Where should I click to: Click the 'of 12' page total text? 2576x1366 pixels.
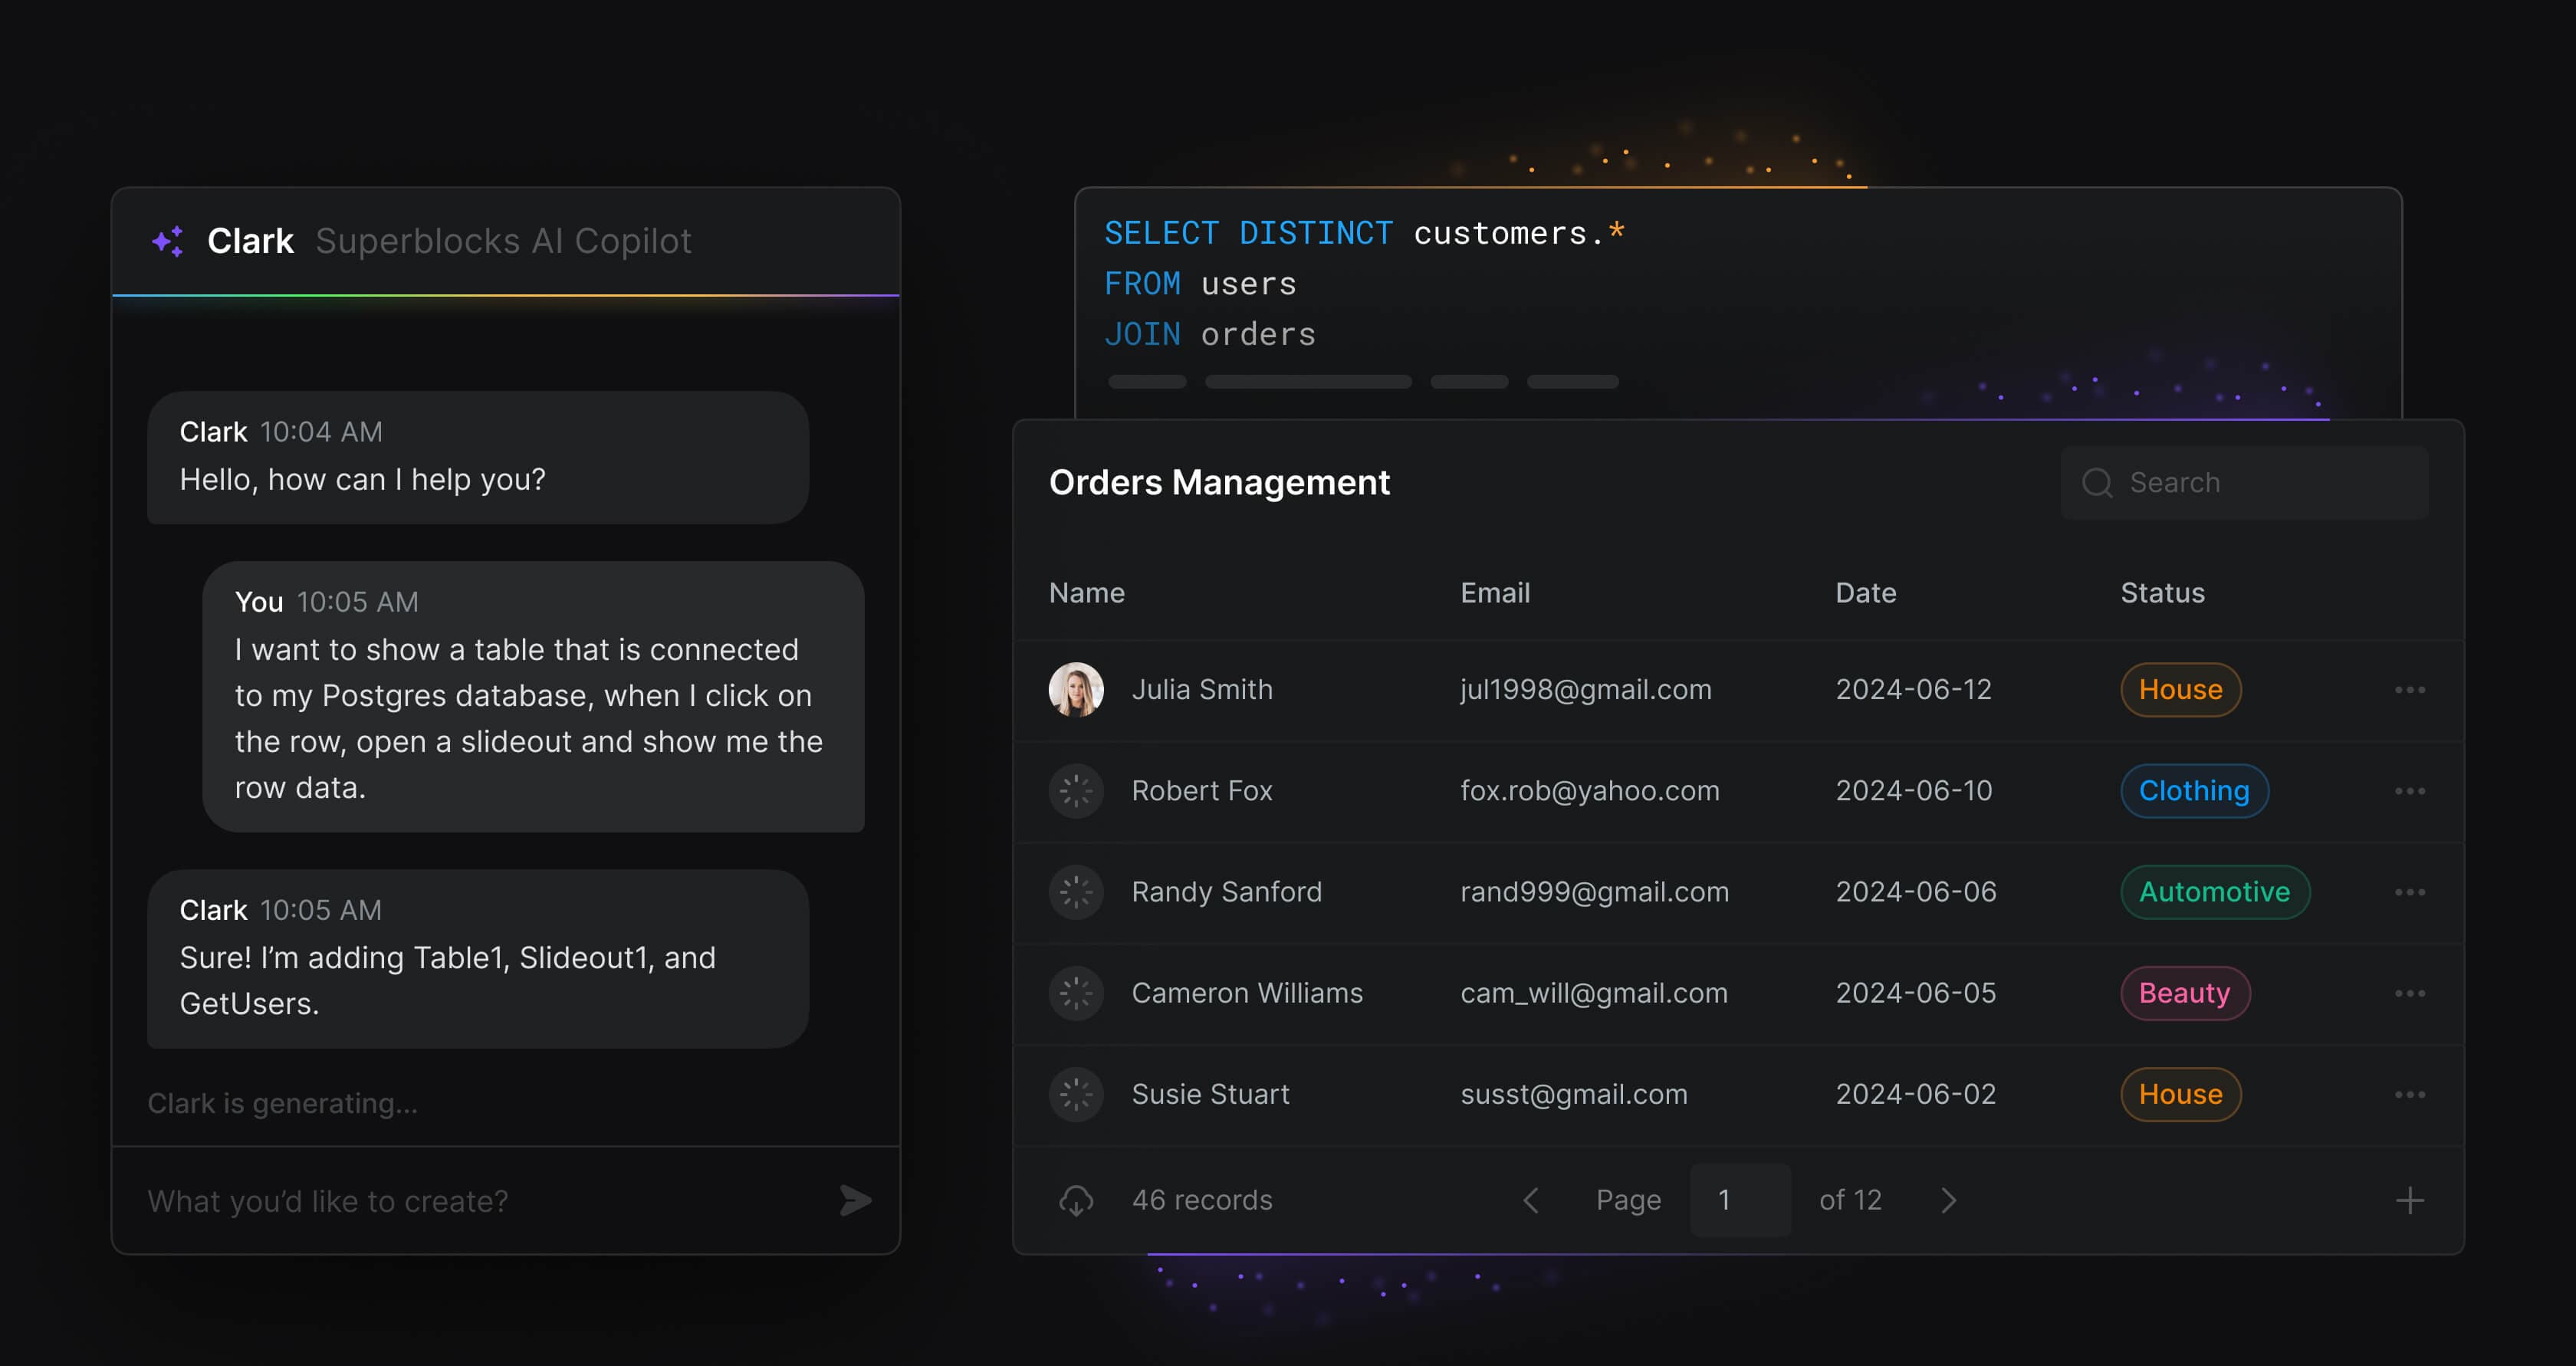pos(1850,1200)
